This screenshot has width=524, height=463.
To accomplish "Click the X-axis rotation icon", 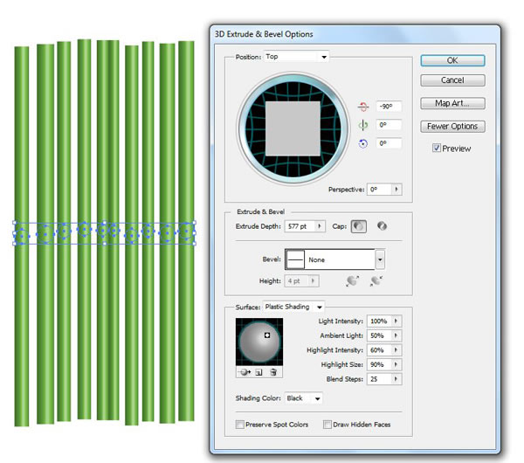I will 364,106.
